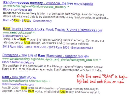Click the snippet text 'Official site of RAM Trucks'

(19, 39)
